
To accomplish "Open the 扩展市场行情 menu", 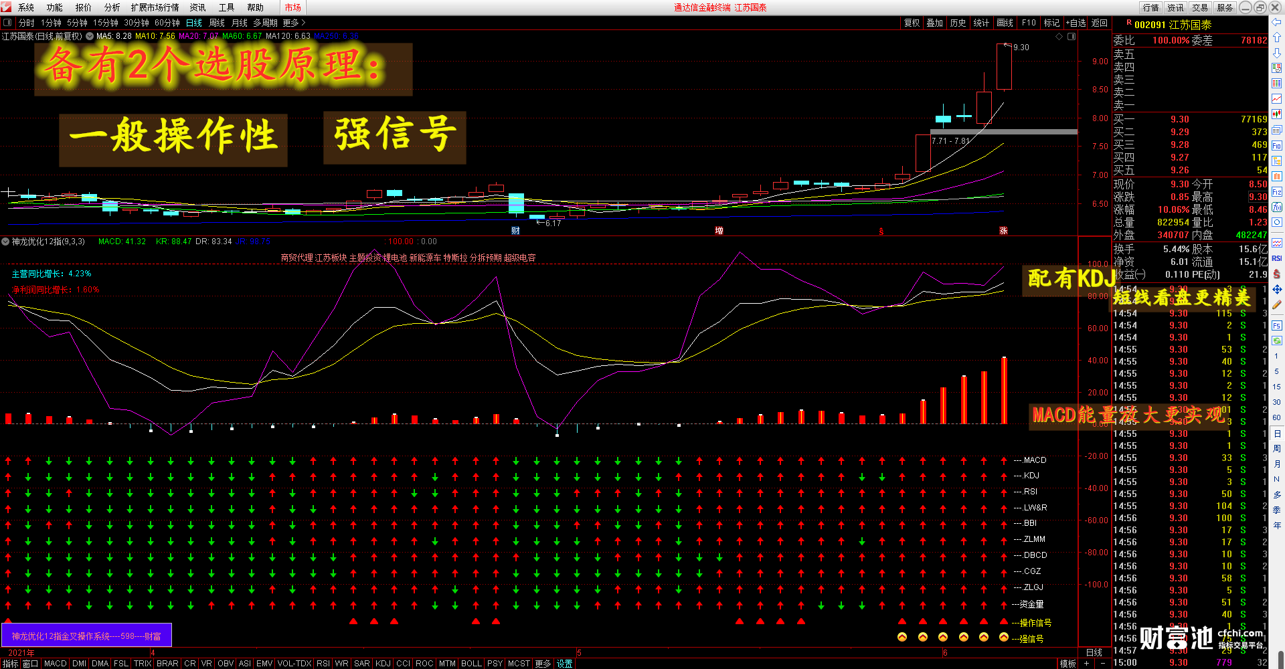I will point(155,7).
